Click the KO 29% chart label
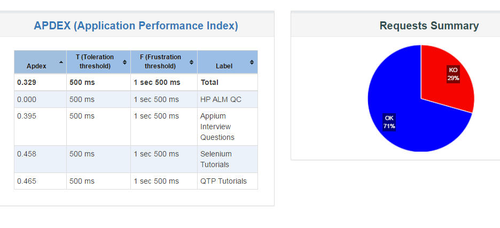This screenshot has height=228, width=500. point(453,74)
